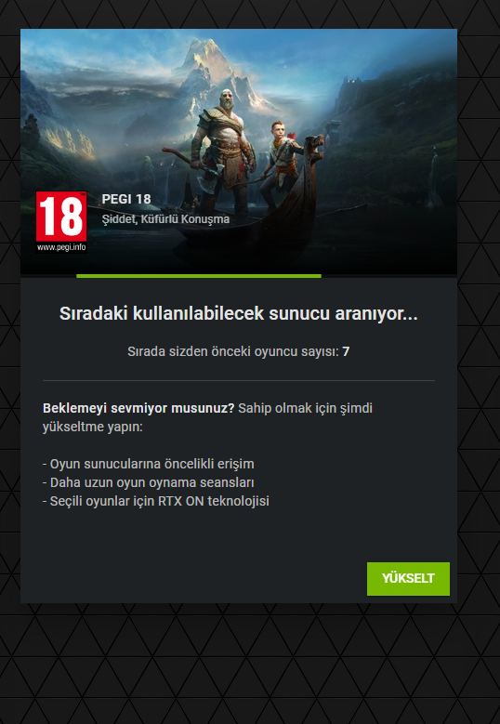Click the Daha uzun oyun oynama seansları line
Viewport: 500px width, 724px height.
pyautogui.click(x=148, y=482)
